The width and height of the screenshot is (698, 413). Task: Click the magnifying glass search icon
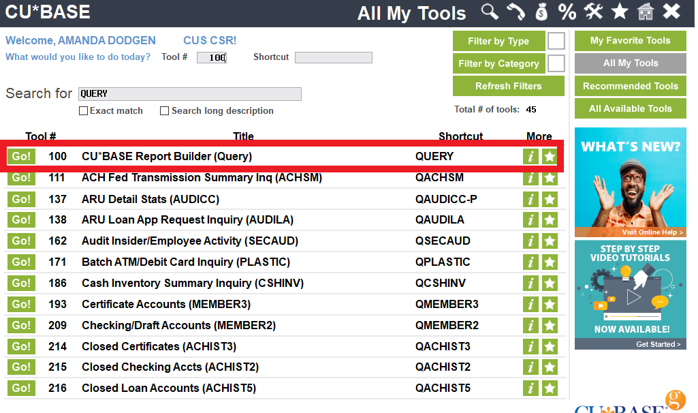click(x=490, y=12)
